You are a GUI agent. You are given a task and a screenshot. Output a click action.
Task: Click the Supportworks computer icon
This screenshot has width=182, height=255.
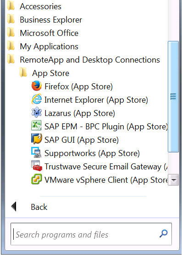pos(36,152)
